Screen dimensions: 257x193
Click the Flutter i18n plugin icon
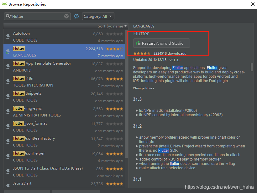pos(8,82)
